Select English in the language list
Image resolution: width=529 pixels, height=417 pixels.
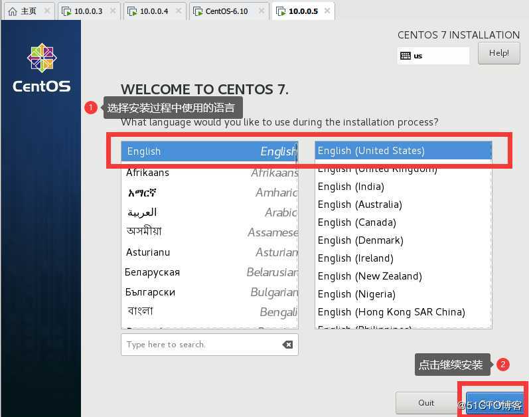[x=209, y=151]
